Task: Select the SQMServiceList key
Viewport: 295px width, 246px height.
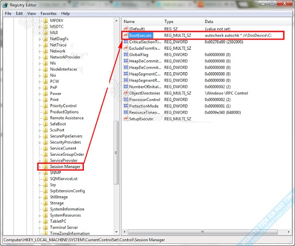Action: click(64, 179)
